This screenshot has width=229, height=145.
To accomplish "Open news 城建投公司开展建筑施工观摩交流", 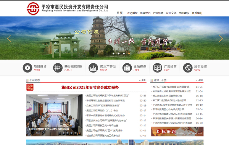I will click(x=103, y=135).
